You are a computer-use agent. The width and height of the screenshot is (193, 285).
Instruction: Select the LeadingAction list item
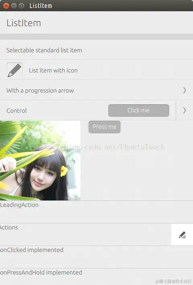(96, 212)
